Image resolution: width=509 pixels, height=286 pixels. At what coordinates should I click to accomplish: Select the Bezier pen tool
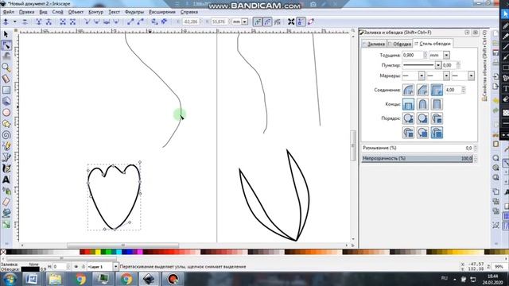pos(6,157)
